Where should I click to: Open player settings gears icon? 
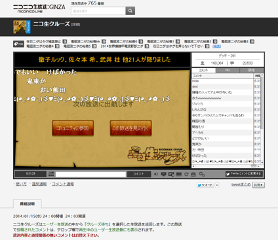(202, 174)
